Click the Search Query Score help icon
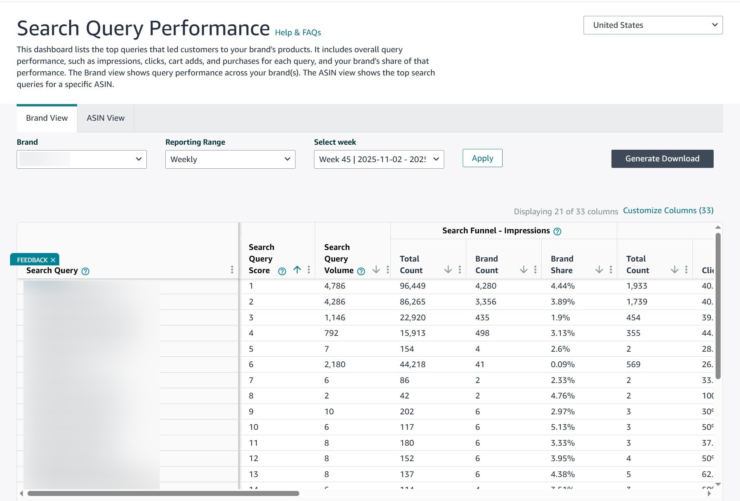Image resolution: width=740 pixels, height=501 pixels. coord(282,271)
